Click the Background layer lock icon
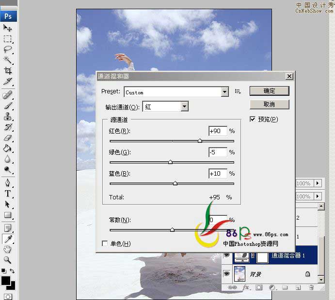This screenshot has width=335, height=300. pos(307,274)
